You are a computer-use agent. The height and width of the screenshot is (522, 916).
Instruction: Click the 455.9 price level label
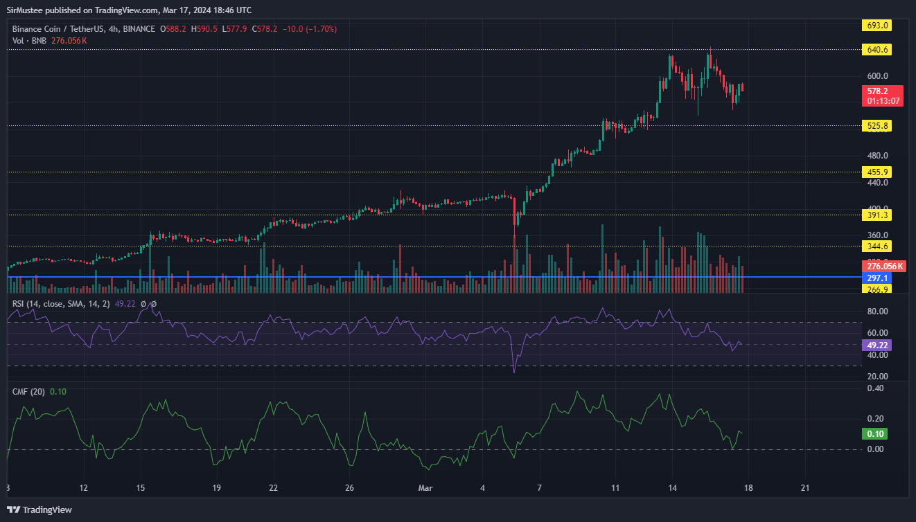877,172
